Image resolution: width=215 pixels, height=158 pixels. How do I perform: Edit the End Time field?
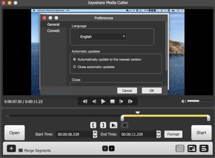coord(138,134)
